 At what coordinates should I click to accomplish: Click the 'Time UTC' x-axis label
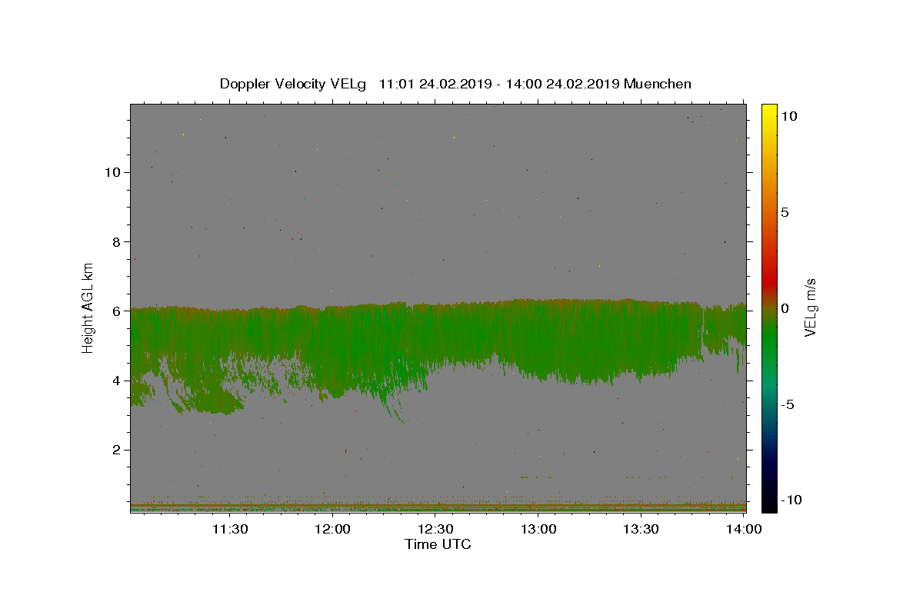[438, 544]
